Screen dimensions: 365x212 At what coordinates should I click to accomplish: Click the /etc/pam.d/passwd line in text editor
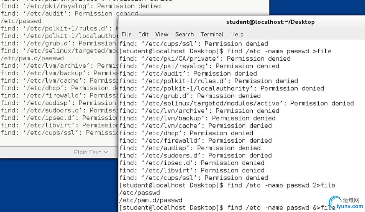32,58
